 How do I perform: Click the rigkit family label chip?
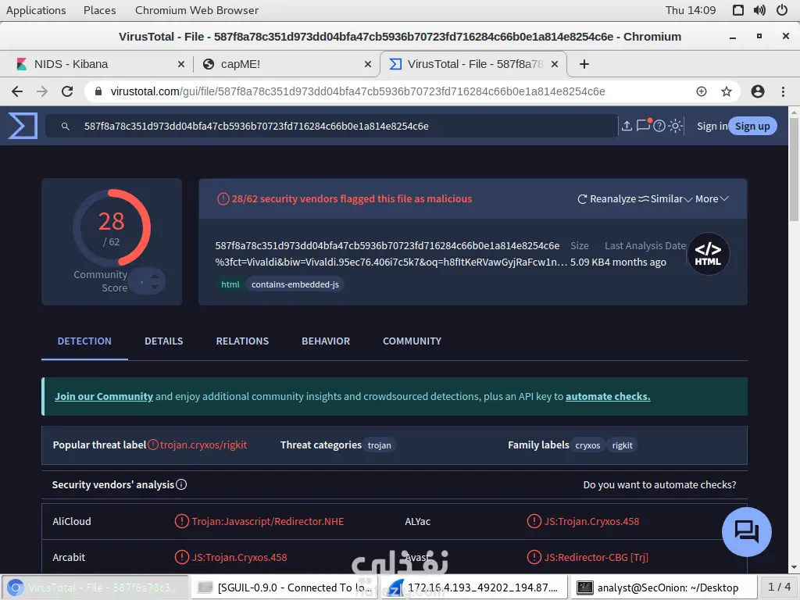[622, 445]
